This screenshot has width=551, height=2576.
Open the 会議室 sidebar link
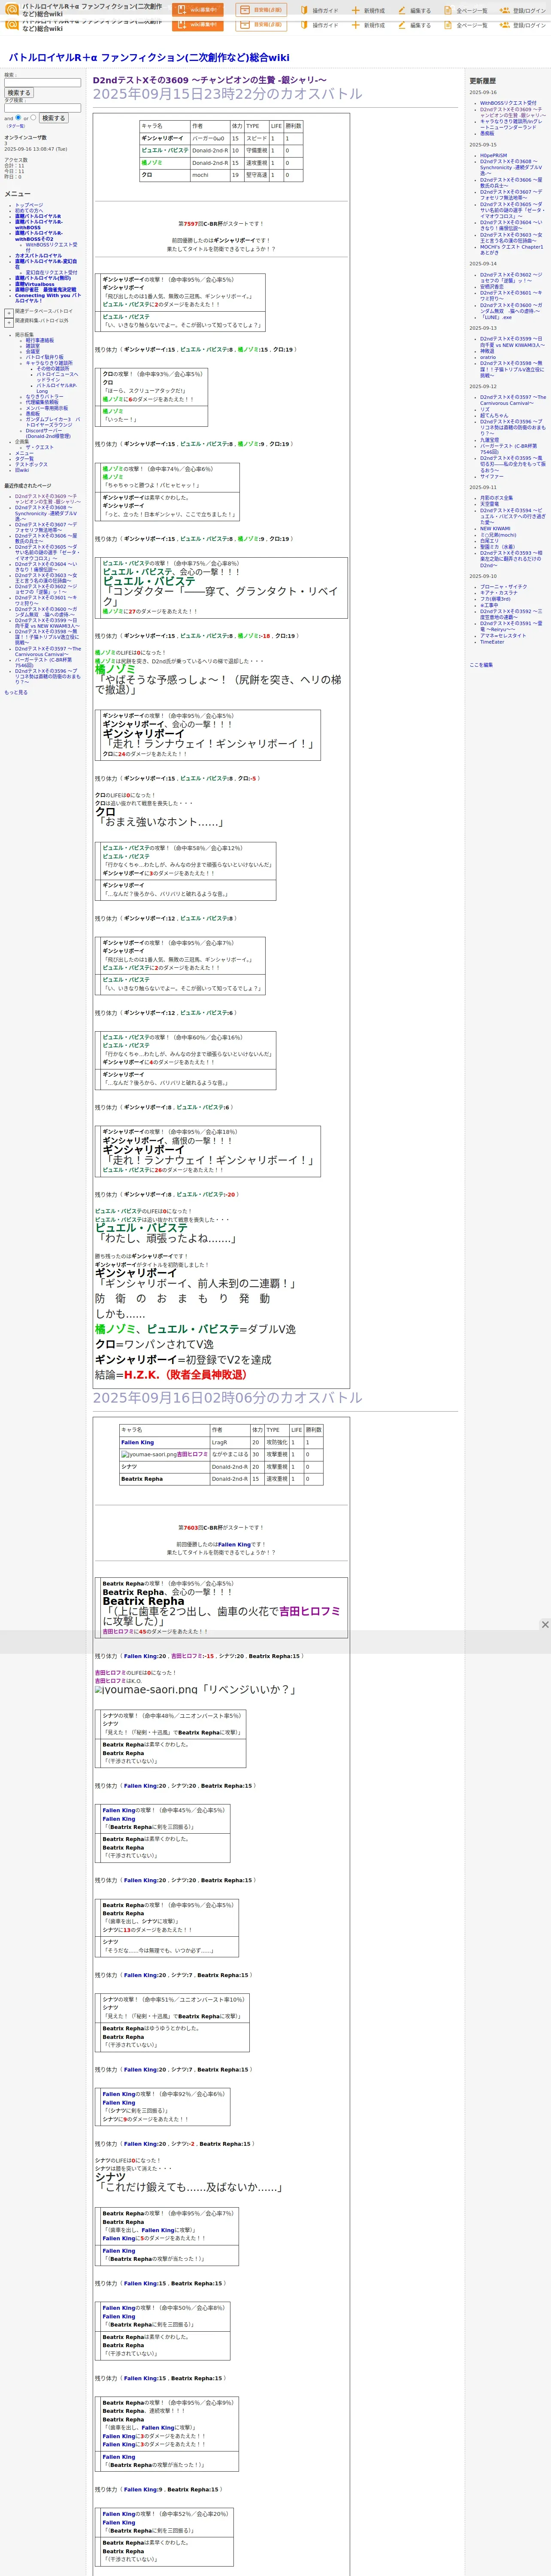pyautogui.click(x=33, y=352)
